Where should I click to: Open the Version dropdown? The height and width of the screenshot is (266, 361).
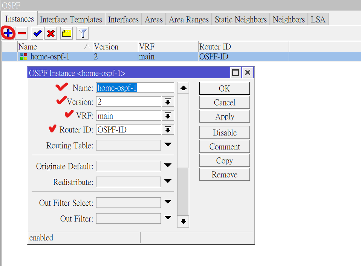pyautogui.click(x=168, y=102)
